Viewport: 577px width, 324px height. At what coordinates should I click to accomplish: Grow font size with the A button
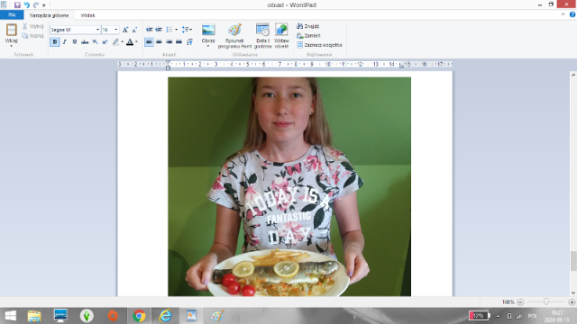pyautogui.click(x=125, y=30)
